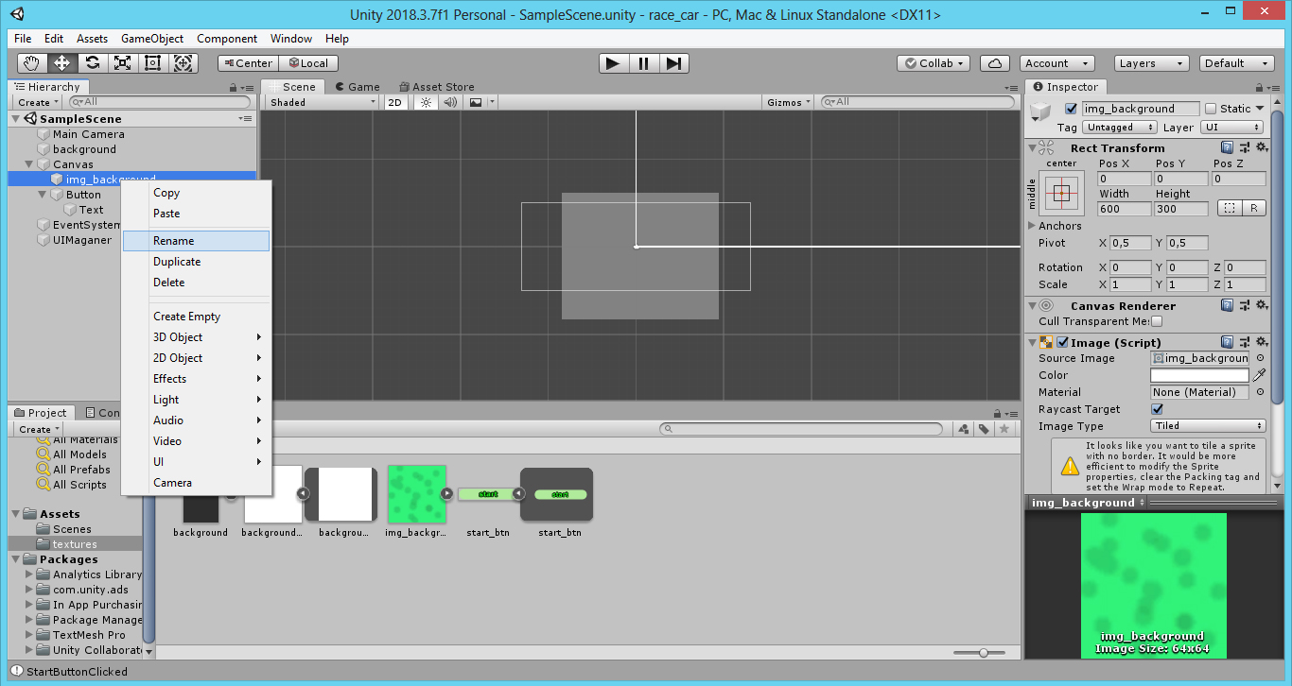1292x686 pixels.
Task: Open the GameObject menu
Action: (x=152, y=39)
